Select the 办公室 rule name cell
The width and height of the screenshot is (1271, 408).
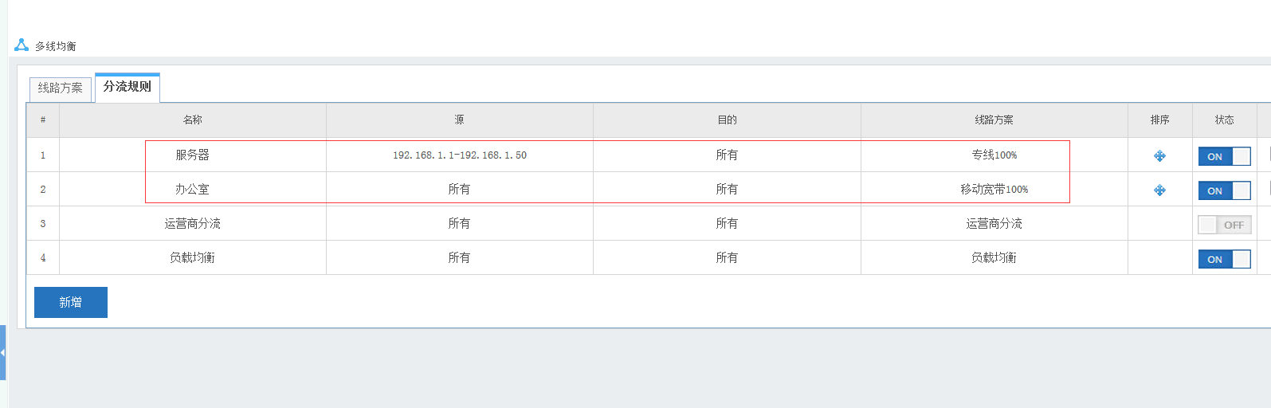pyautogui.click(x=193, y=190)
